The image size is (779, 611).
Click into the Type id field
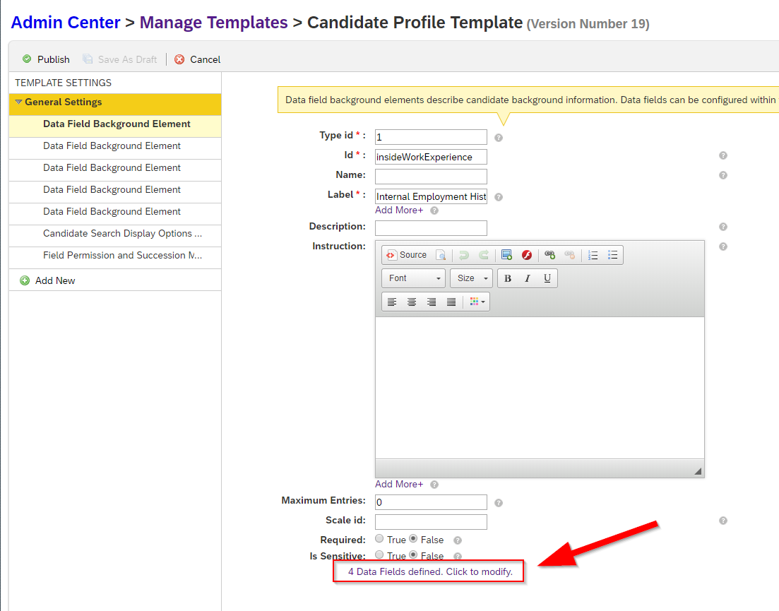(x=431, y=137)
